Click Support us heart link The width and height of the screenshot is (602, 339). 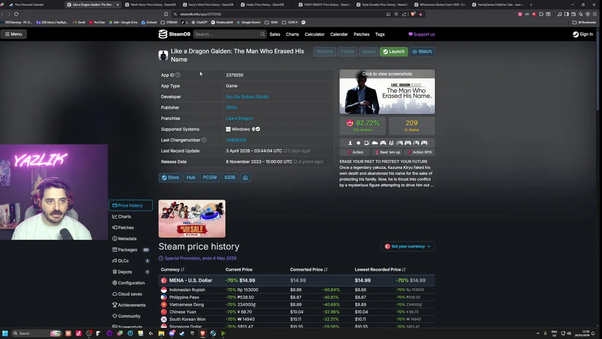[421, 34]
